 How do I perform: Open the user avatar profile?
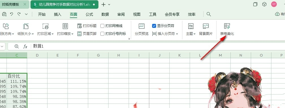click(274, 4)
